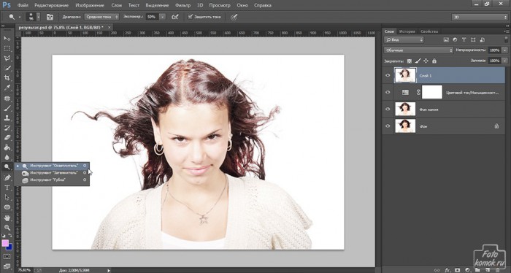Filter layers by text type
This screenshot has height=273, width=511.
point(464,39)
